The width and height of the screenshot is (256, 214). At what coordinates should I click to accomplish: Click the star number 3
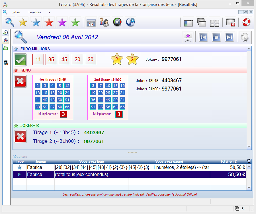132,59
